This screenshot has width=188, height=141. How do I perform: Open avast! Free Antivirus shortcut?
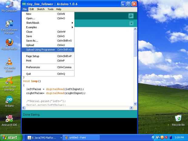point(9,84)
